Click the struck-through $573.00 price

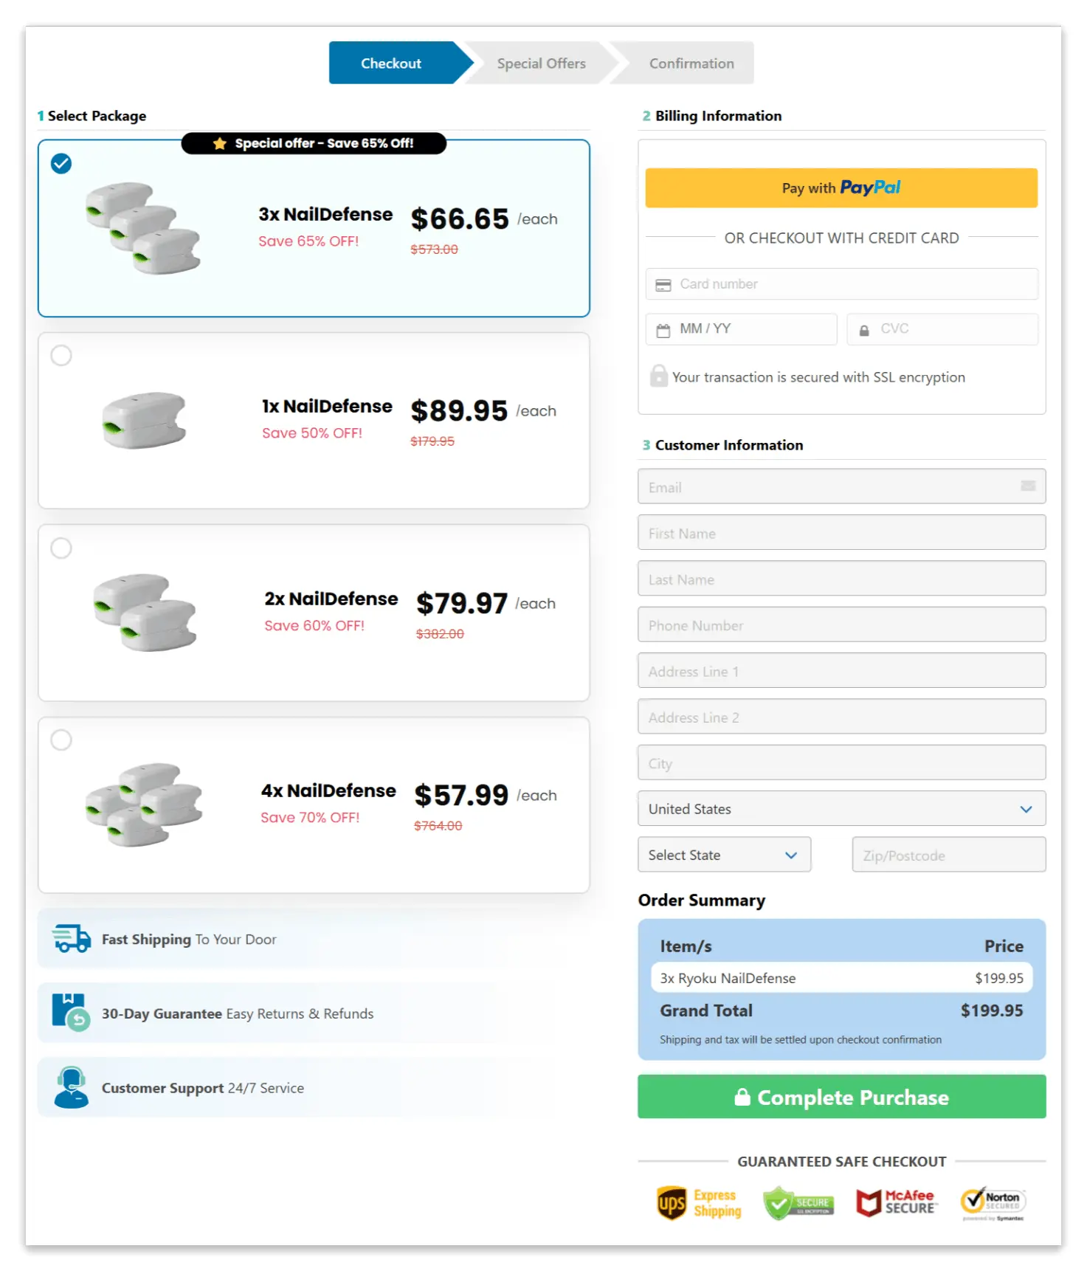pyautogui.click(x=434, y=249)
